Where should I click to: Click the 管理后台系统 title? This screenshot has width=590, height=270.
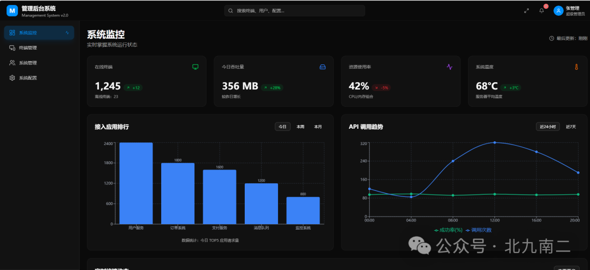38,9
